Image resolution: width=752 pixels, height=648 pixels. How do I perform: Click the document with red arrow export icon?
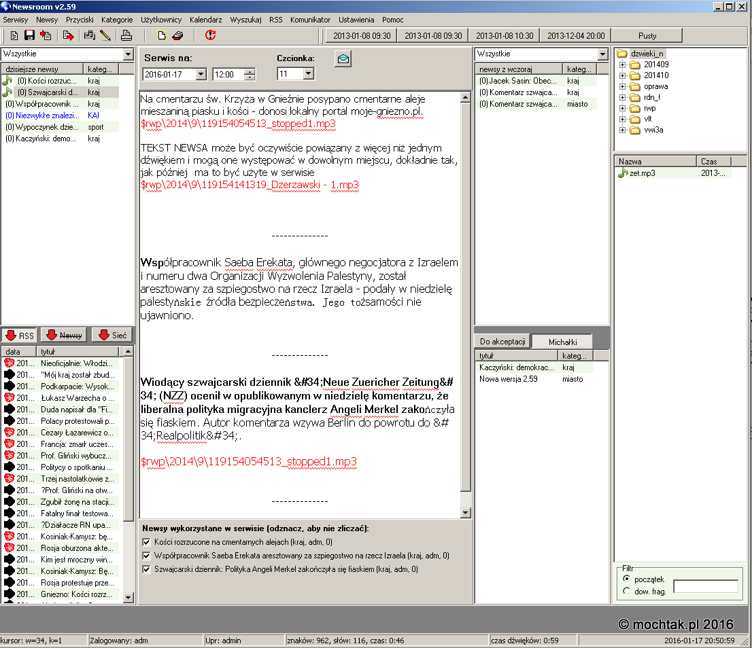pos(67,35)
